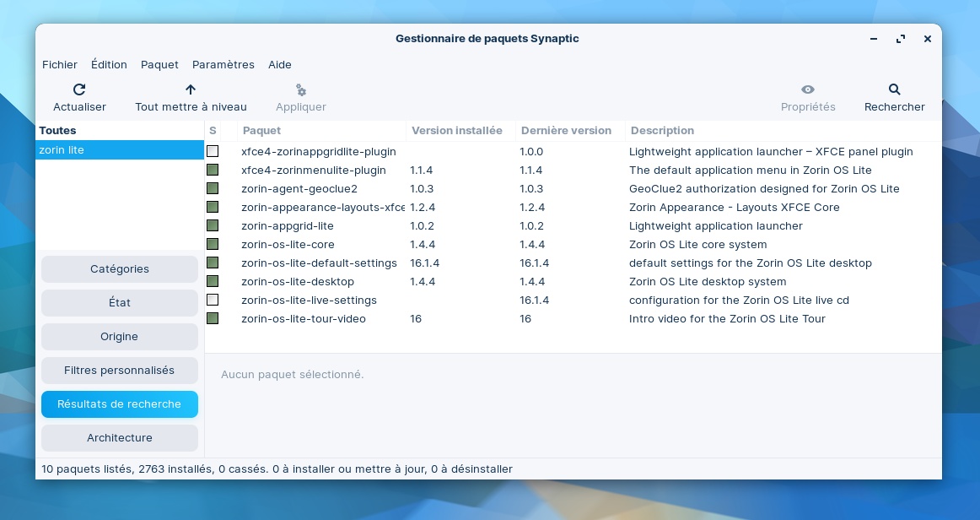This screenshot has height=520, width=980.
Task: Click the Actualiser refresh icon
Action: [79, 89]
